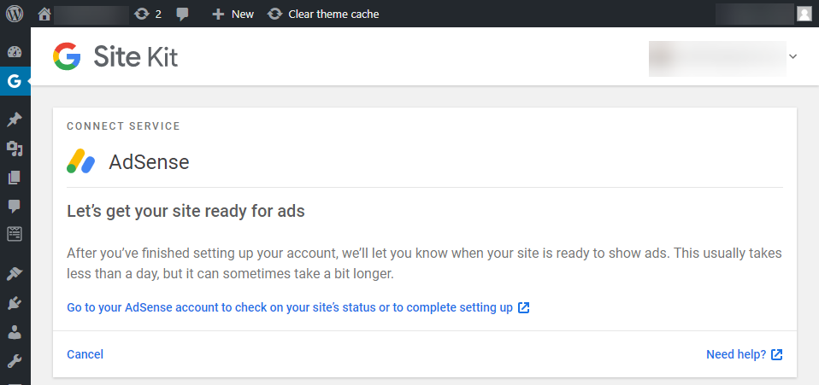The width and height of the screenshot is (819, 385).
Task: Open Plugins in sidebar
Action: click(x=15, y=302)
